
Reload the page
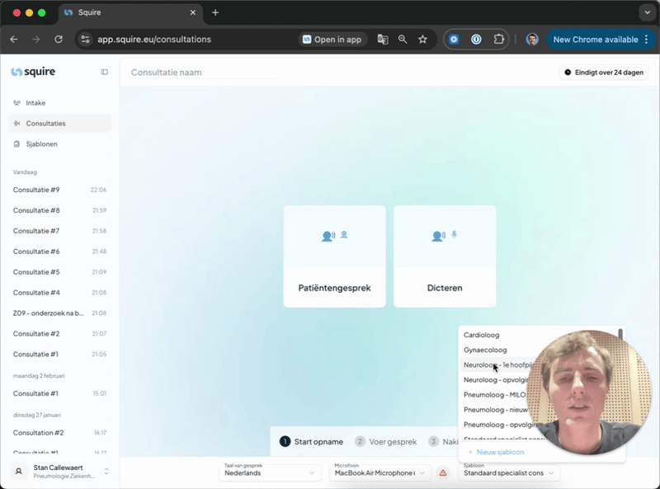pos(59,39)
